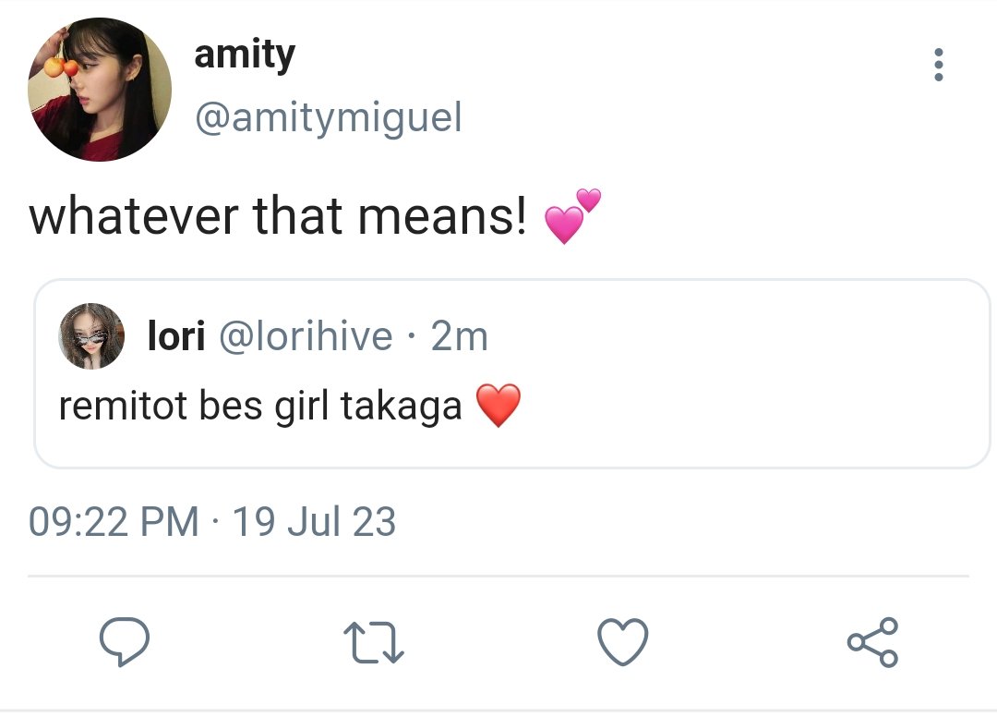Click the cherries in amity's avatar
Viewport: 997px width, 717px height.
[62, 67]
